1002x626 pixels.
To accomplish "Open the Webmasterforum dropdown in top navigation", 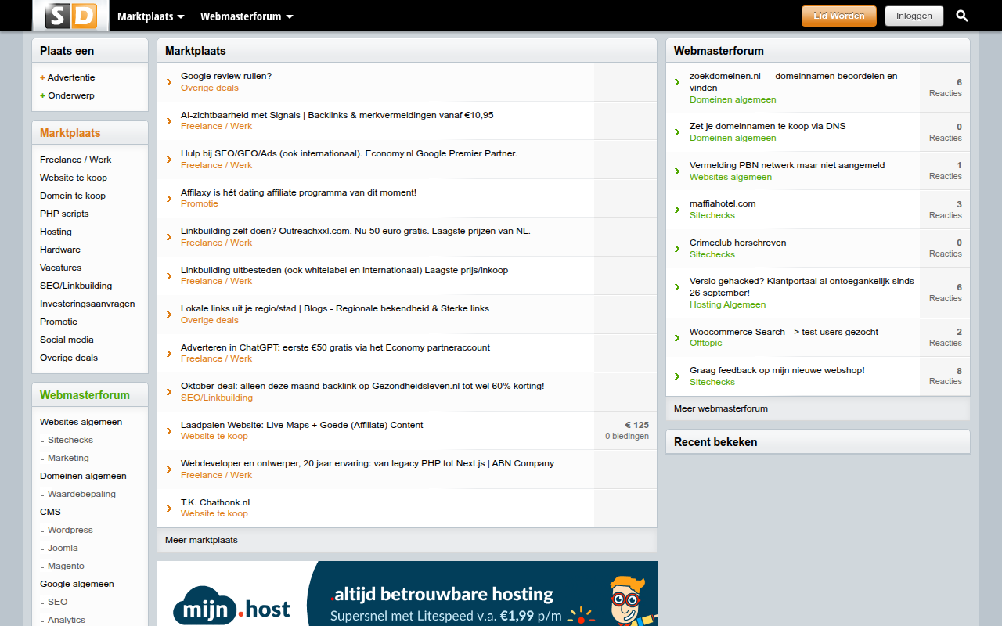I will [x=247, y=16].
